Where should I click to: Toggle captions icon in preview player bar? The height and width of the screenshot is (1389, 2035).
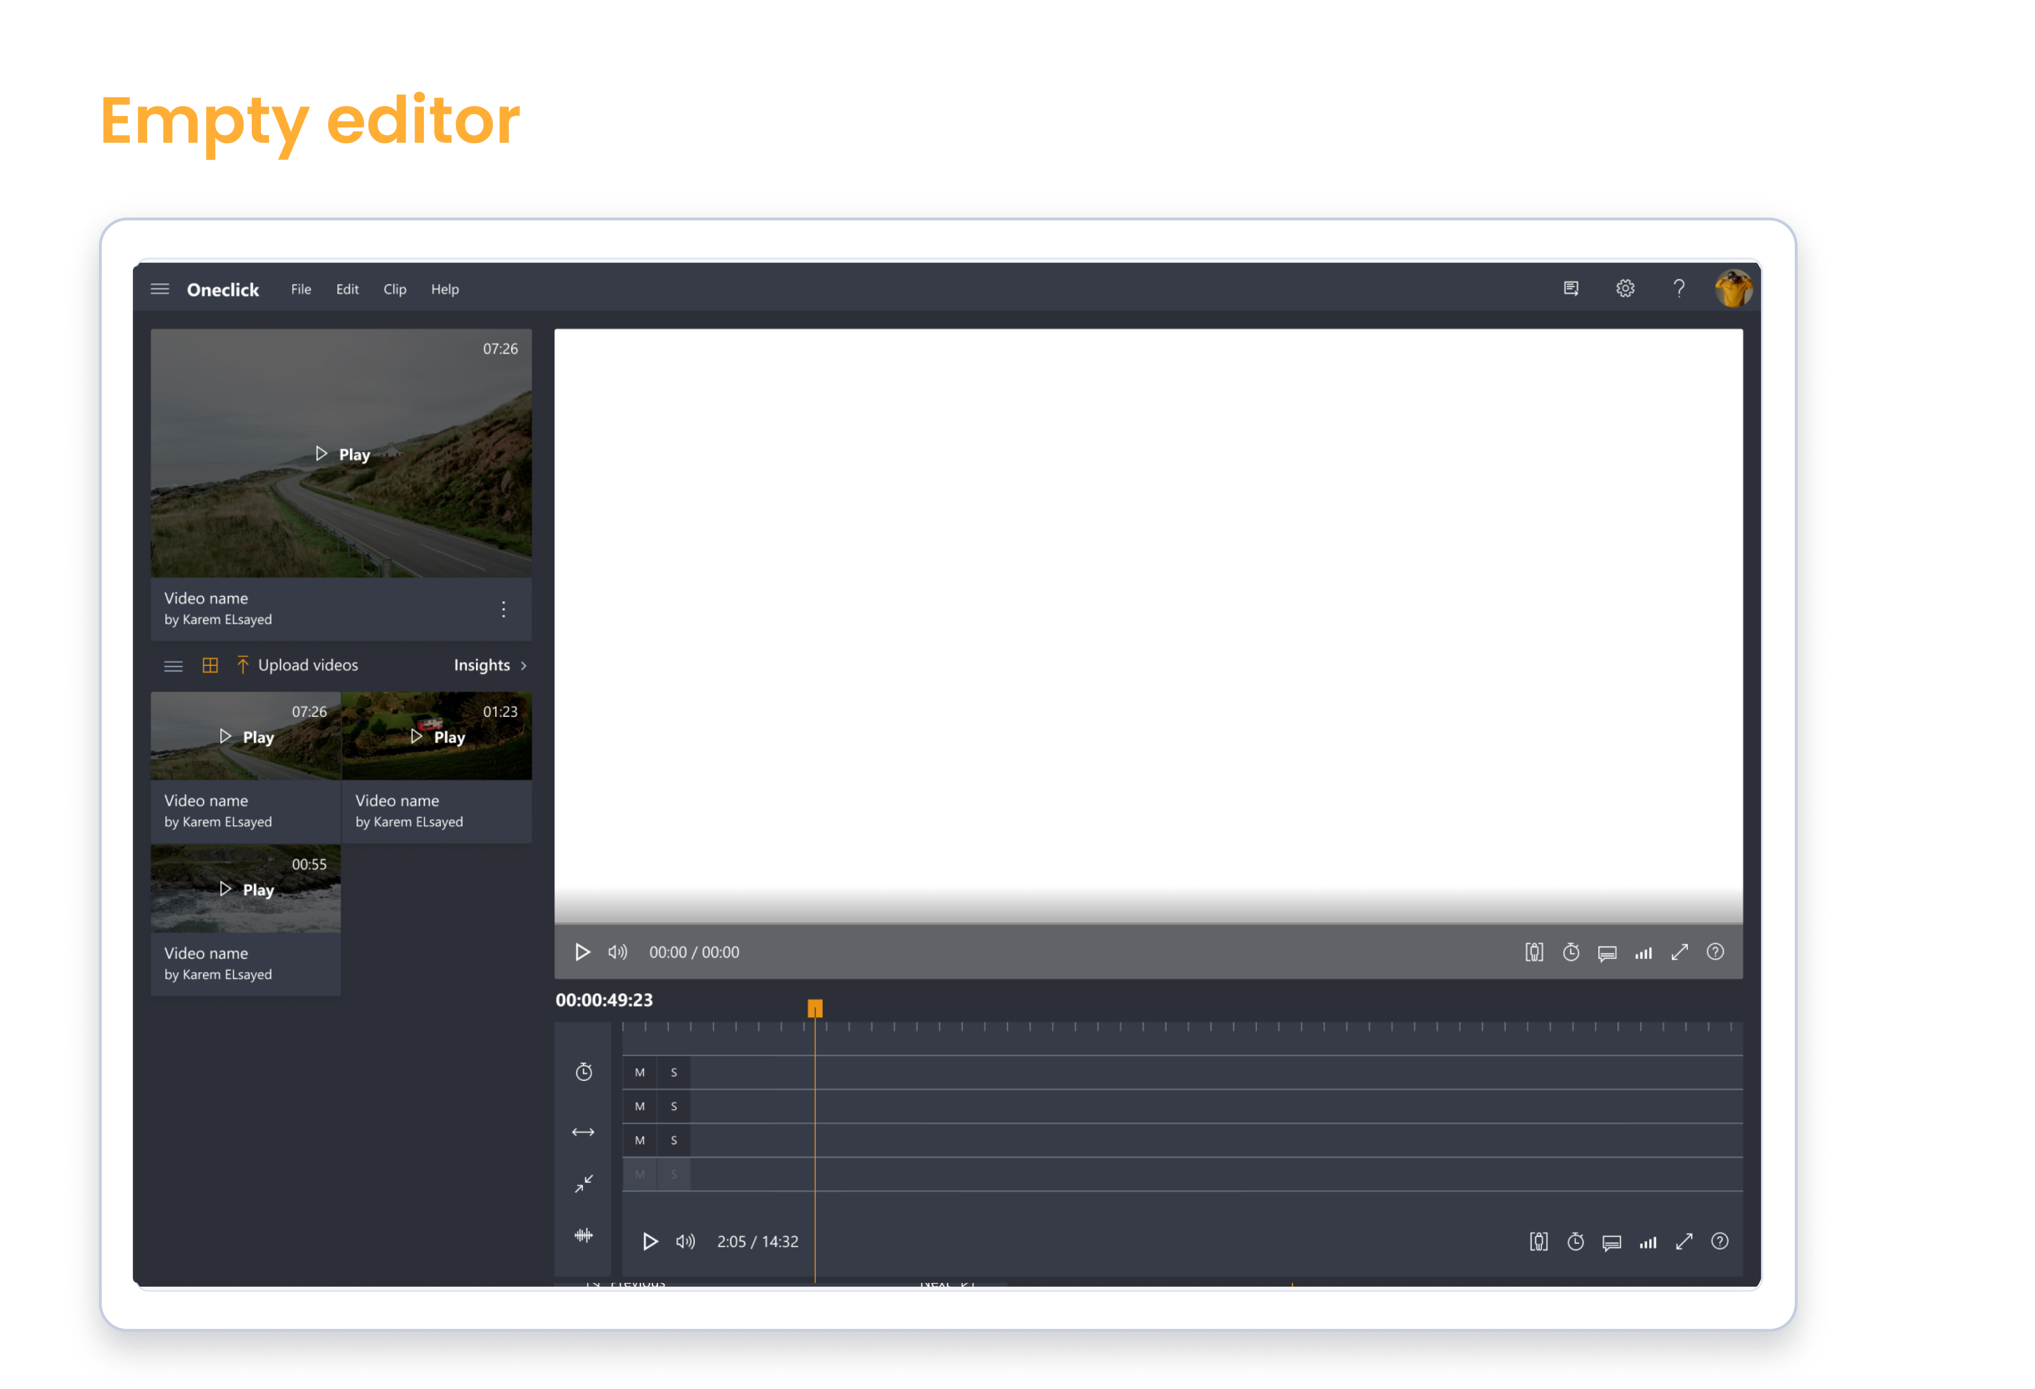click(1607, 953)
